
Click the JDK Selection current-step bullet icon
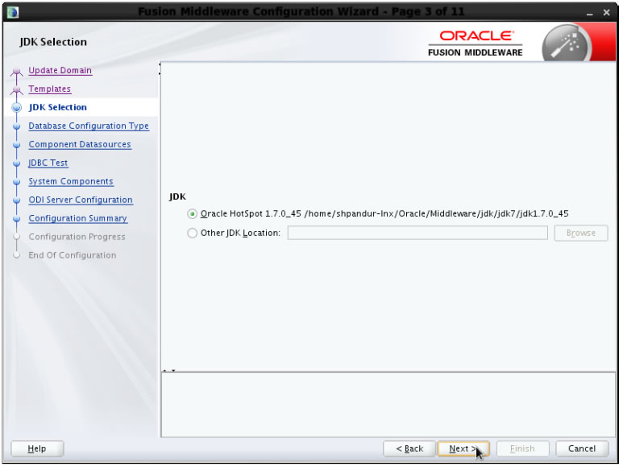click(x=16, y=108)
